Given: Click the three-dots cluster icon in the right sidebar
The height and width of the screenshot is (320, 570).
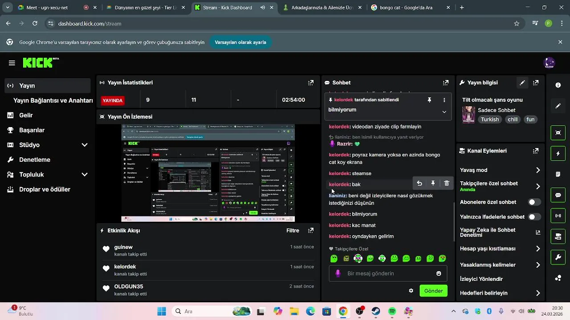Looking at the screenshot, I should (558, 278).
